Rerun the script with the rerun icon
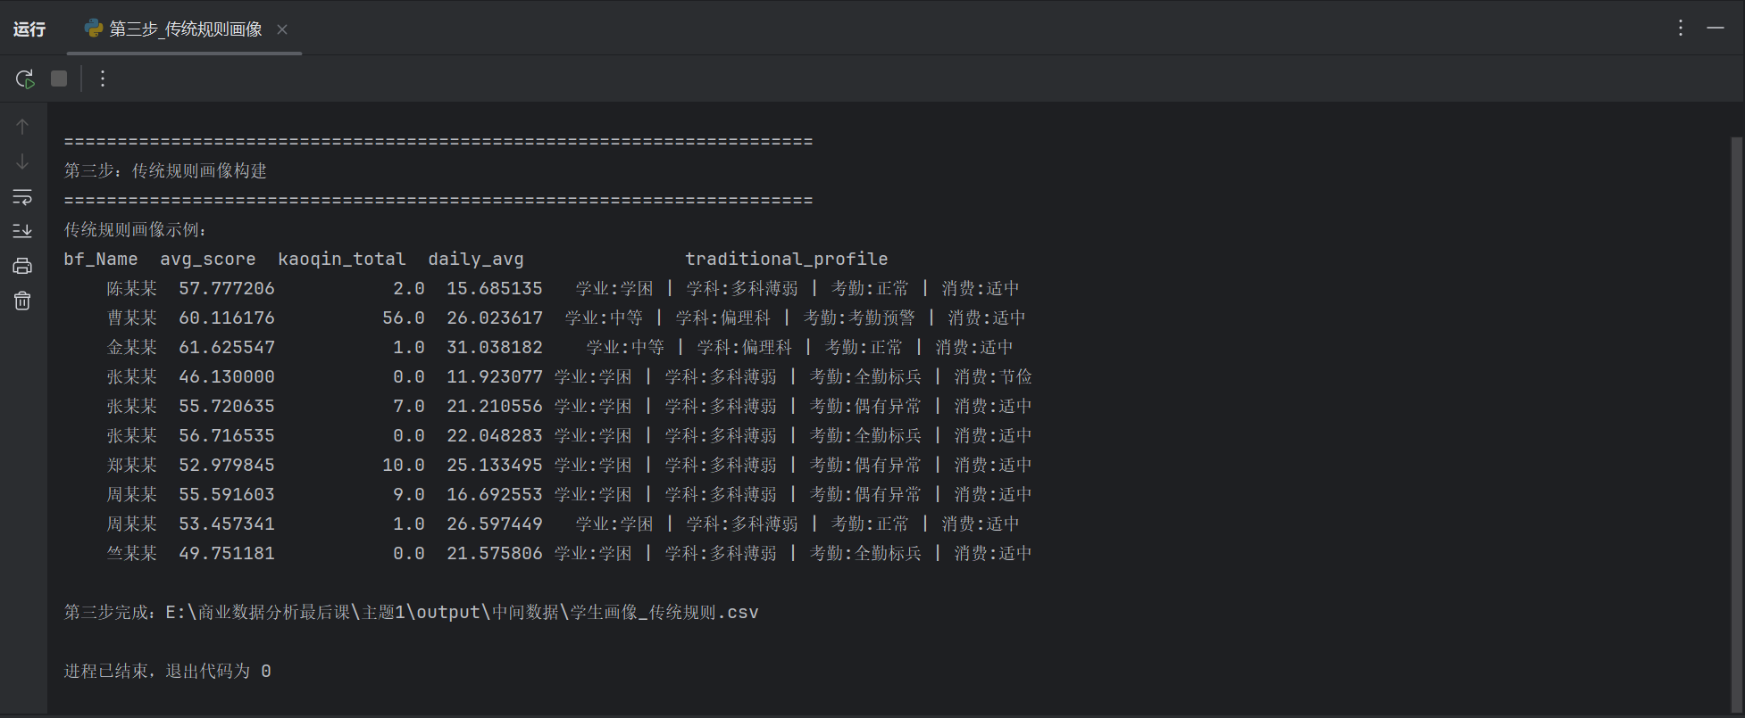 pos(25,78)
